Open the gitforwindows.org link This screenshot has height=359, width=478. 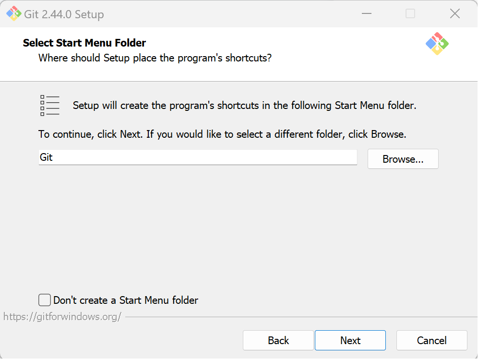62,317
